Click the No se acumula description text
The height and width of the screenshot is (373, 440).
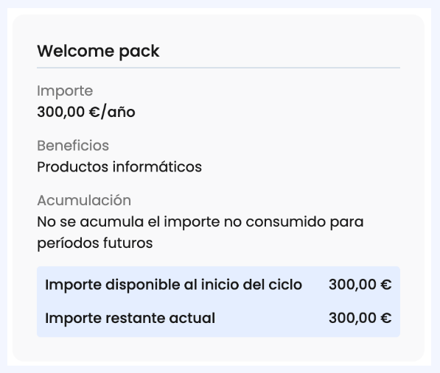[200, 232]
